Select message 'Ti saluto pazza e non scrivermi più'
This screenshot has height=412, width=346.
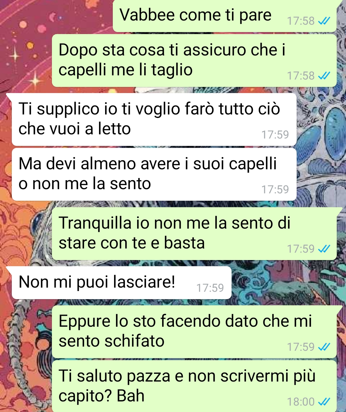coord(194,386)
